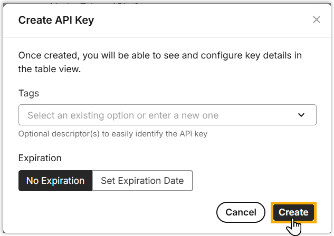This screenshot has height=236, width=334.
Task: Close the Create API Key dialog
Action: tap(317, 20)
